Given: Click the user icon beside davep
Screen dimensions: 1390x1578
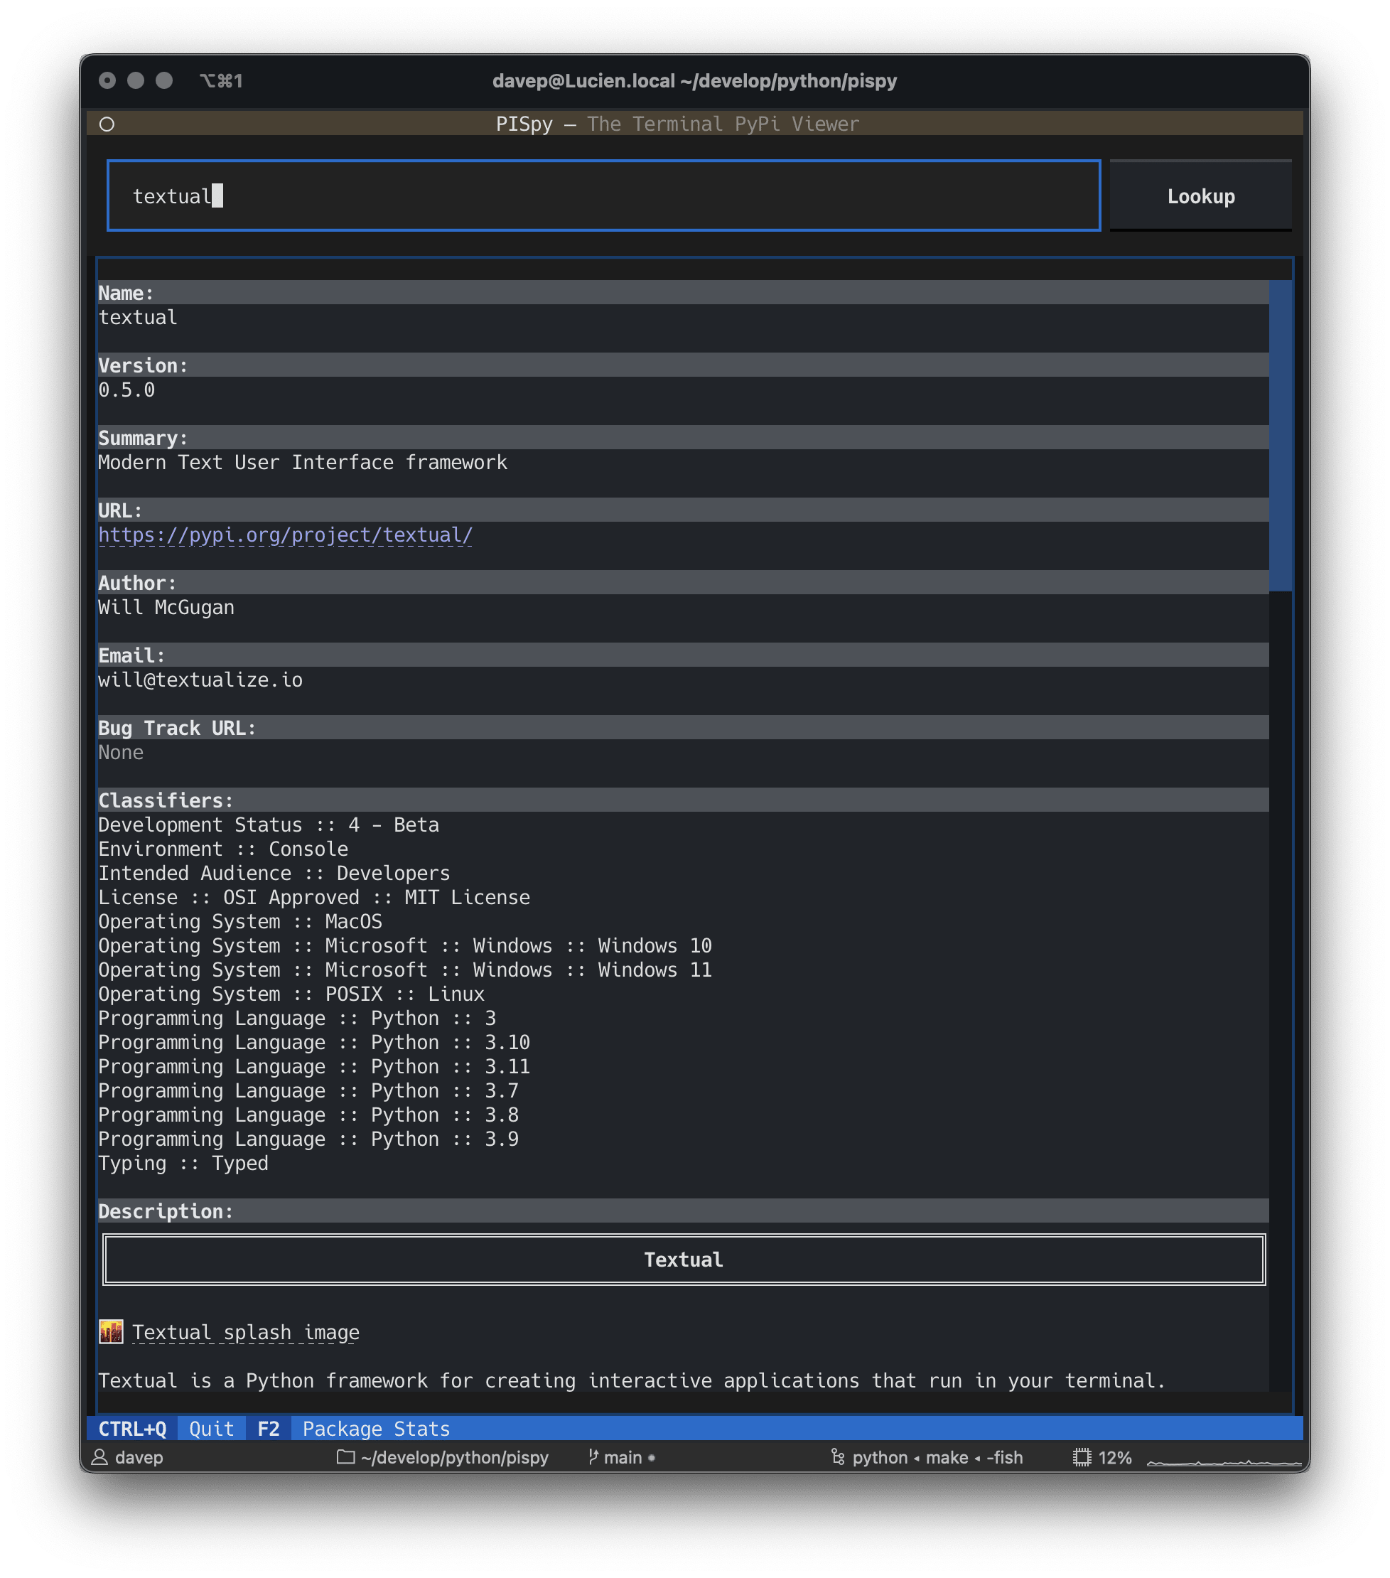Looking at the screenshot, I should coord(100,1458).
